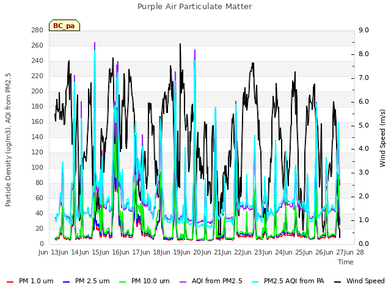Click the Jun 27 date tick label
Image resolution: width=391 pixels, height=293 pixels.
point(334,252)
